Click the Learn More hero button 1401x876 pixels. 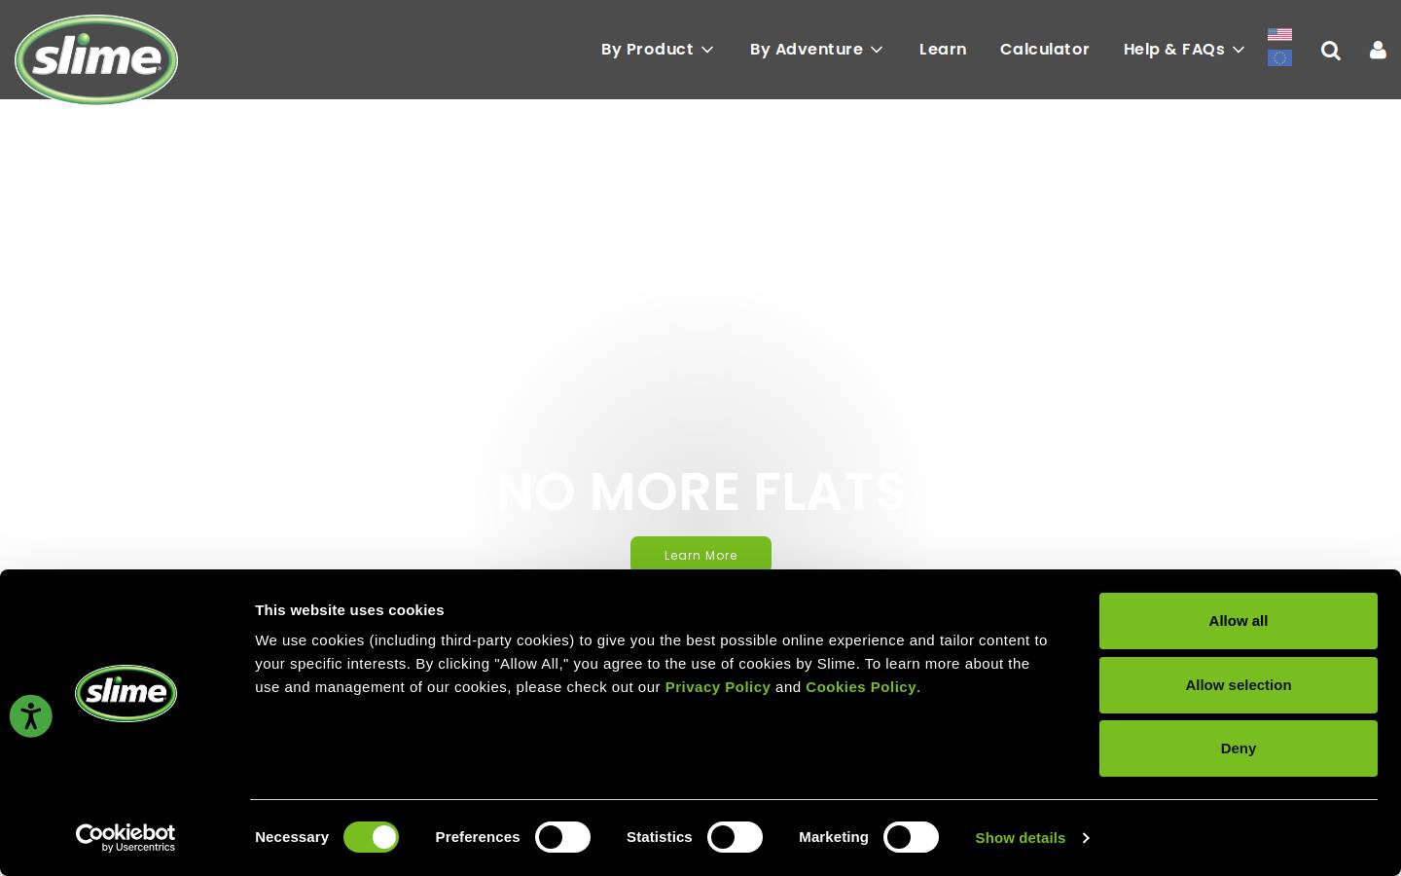pos(700,554)
